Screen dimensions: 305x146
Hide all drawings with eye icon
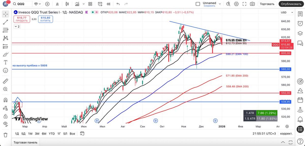coord(6,124)
